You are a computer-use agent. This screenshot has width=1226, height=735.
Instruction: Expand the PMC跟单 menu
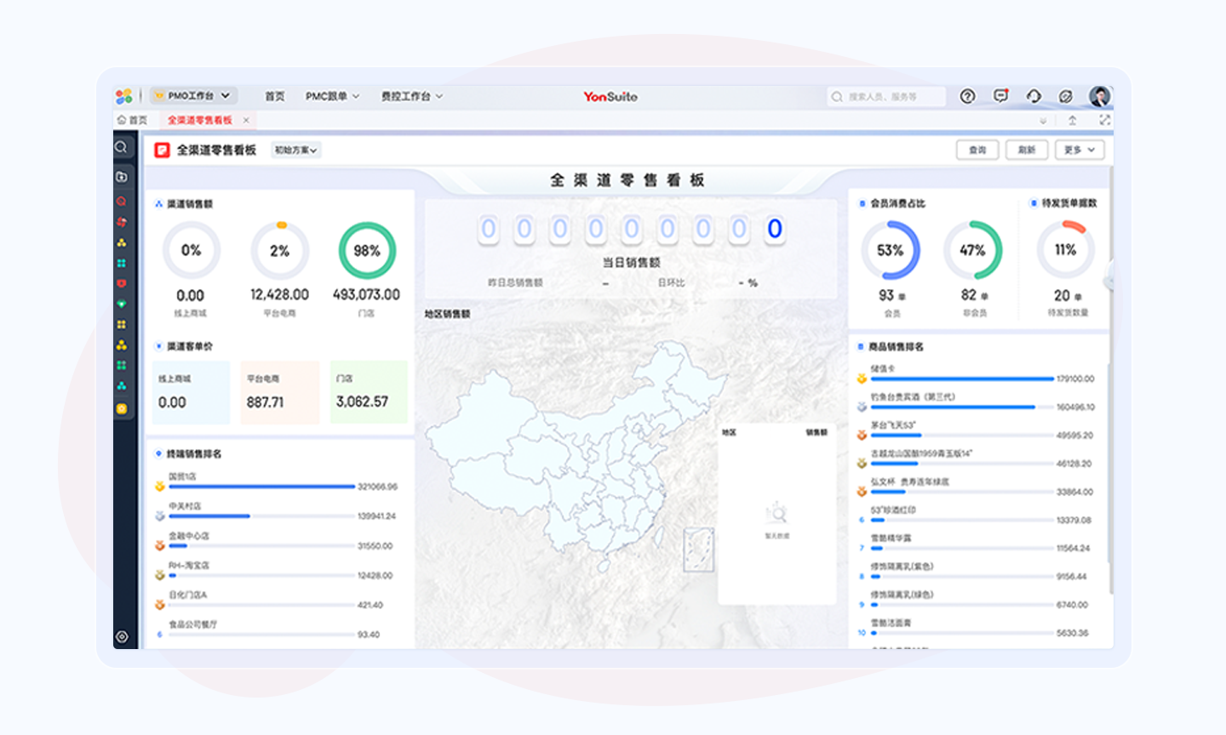click(x=332, y=96)
